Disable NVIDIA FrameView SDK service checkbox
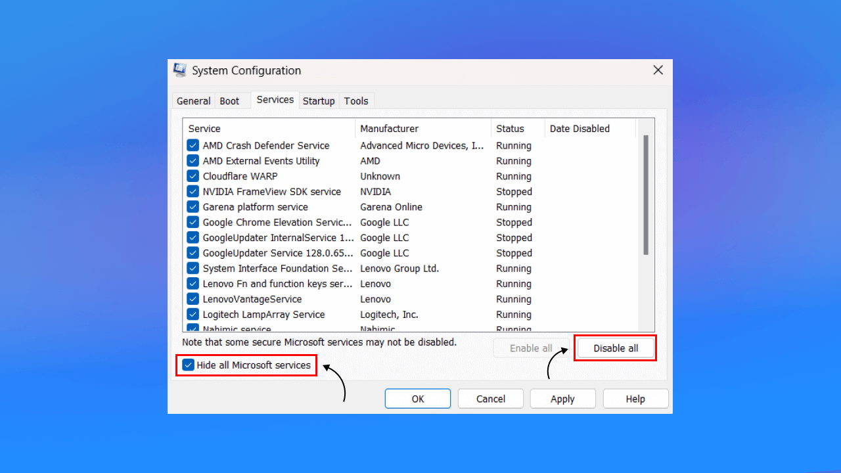This screenshot has height=473, width=841. click(193, 192)
